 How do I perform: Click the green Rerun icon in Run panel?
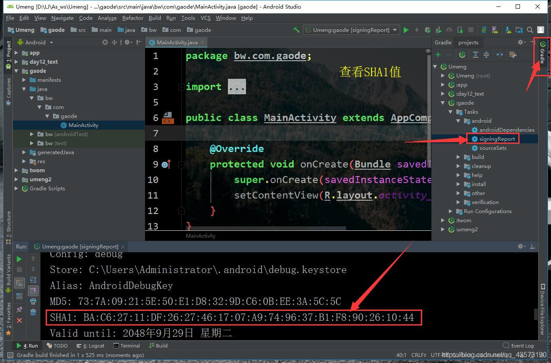[19, 259]
